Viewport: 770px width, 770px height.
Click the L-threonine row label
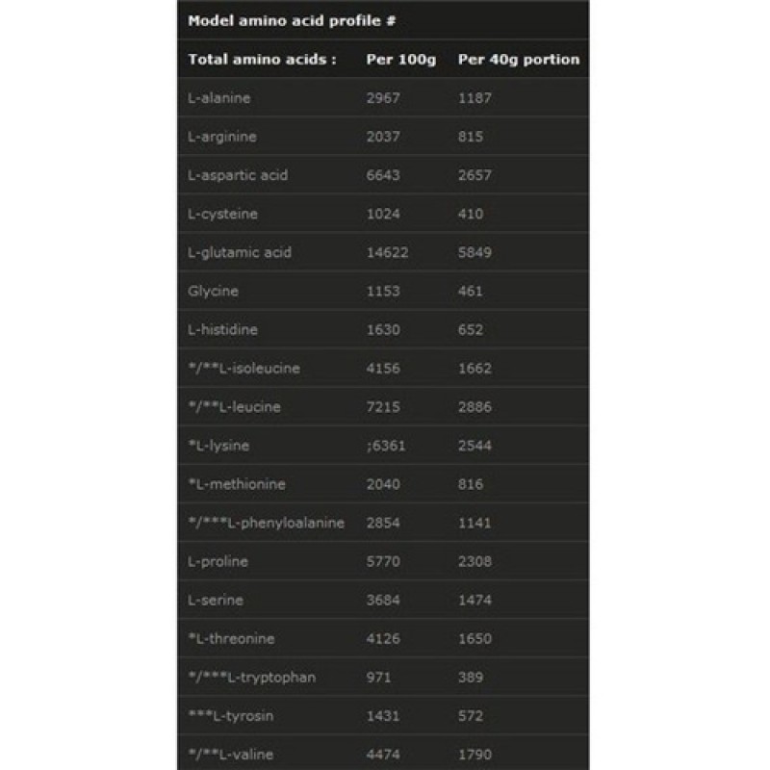coord(232,638)
